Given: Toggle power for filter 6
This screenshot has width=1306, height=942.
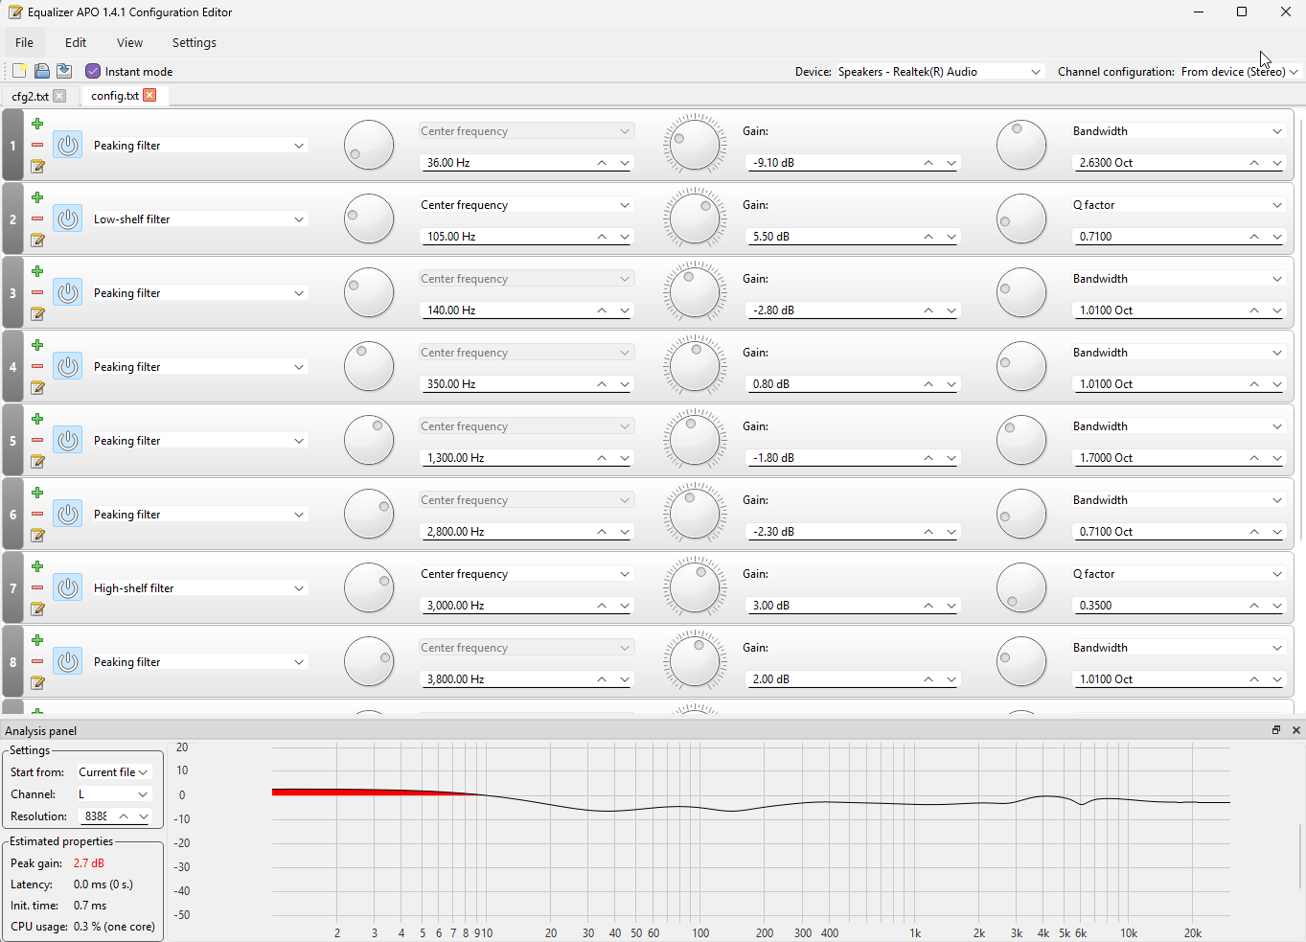Looking at the screenshot, I should (x=67, y=515).
